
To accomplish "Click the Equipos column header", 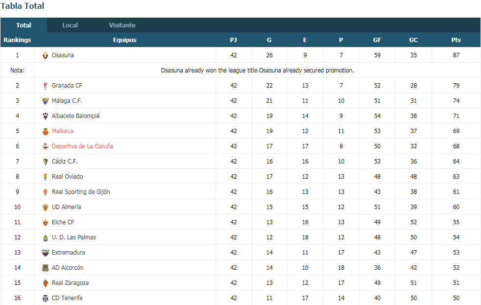I will click(x=124, y=40).
